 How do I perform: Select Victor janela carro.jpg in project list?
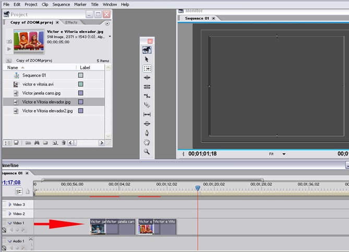coord(41,93)
